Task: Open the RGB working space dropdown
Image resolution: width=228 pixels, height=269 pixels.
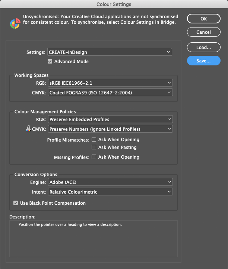Action: click(x=110, y=83)
